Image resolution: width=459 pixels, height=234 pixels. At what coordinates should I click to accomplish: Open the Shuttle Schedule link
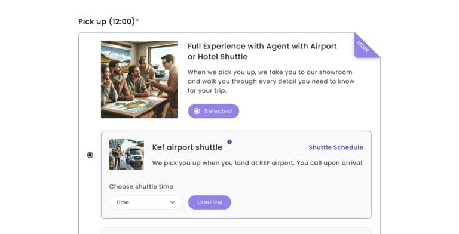(336, 147)
